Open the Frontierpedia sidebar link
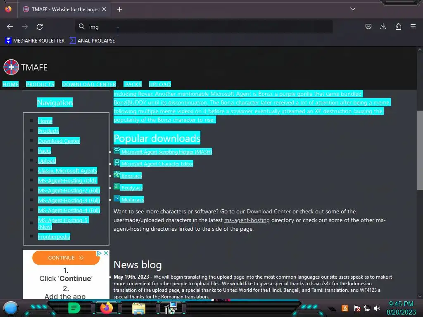 point(54,237)
